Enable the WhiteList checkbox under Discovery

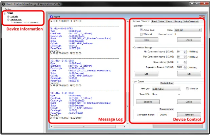coord(141,34)
